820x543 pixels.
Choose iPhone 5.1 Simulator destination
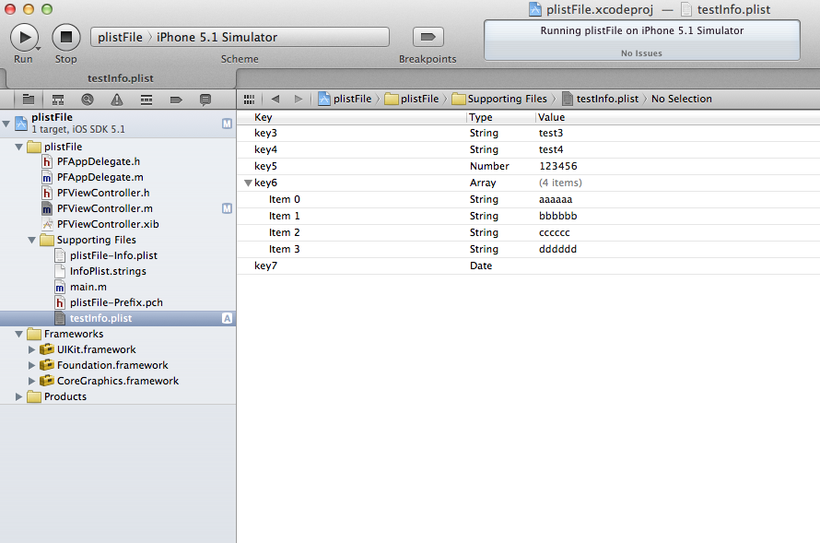click(x=217, y=37)
